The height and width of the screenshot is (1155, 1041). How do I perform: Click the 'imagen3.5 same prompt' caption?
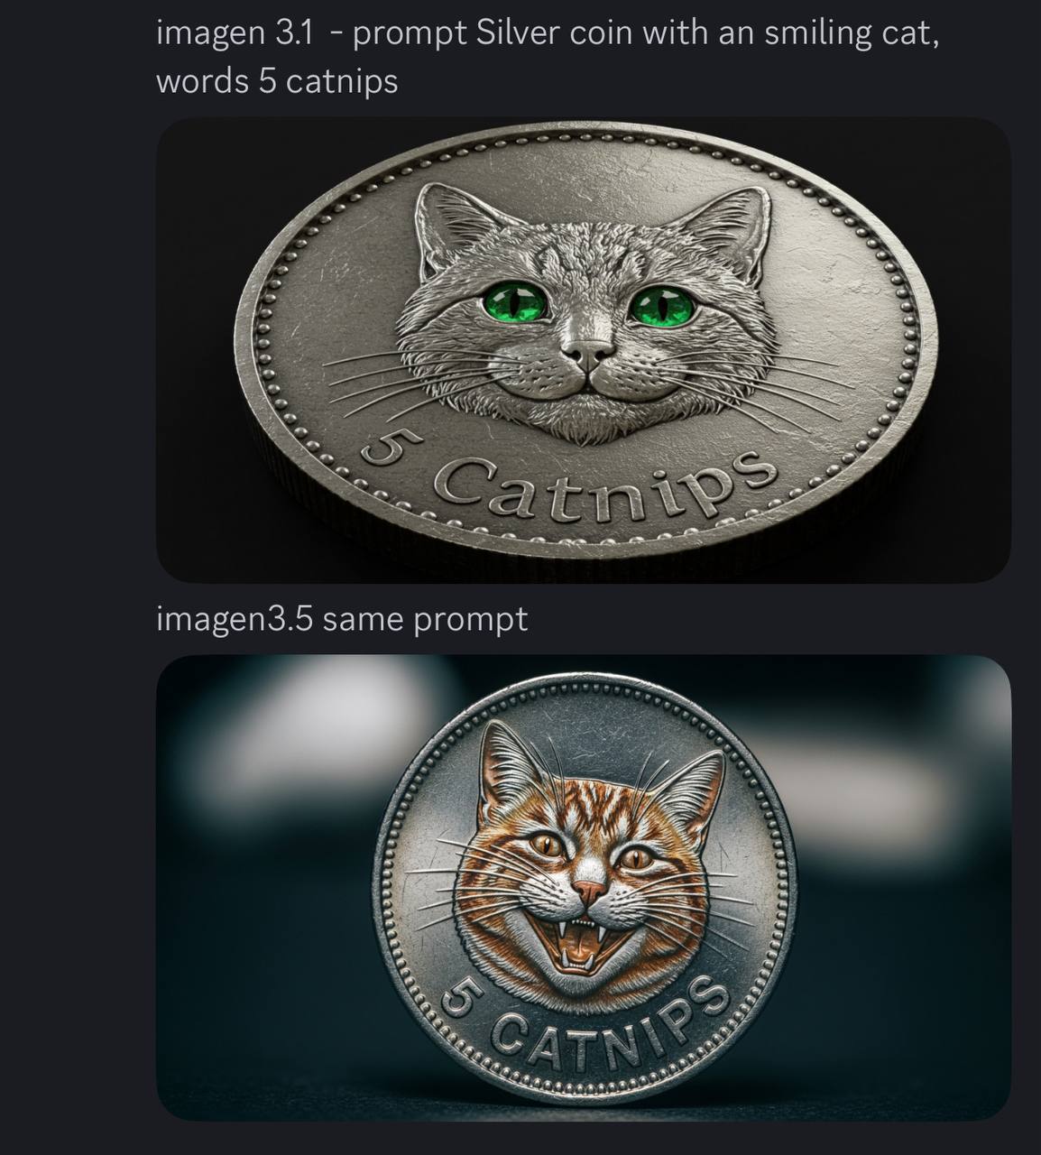[342, 620]
